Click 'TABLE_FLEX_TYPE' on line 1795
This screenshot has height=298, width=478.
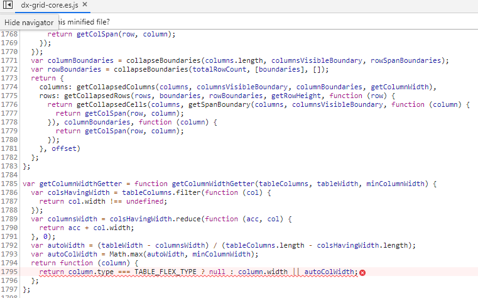tap(166, 272)
